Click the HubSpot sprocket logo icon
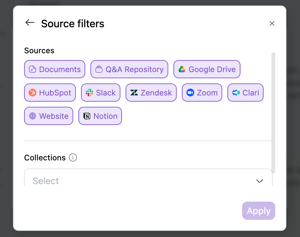This screenshot has height=237, width=300. [x=33, y=93]
